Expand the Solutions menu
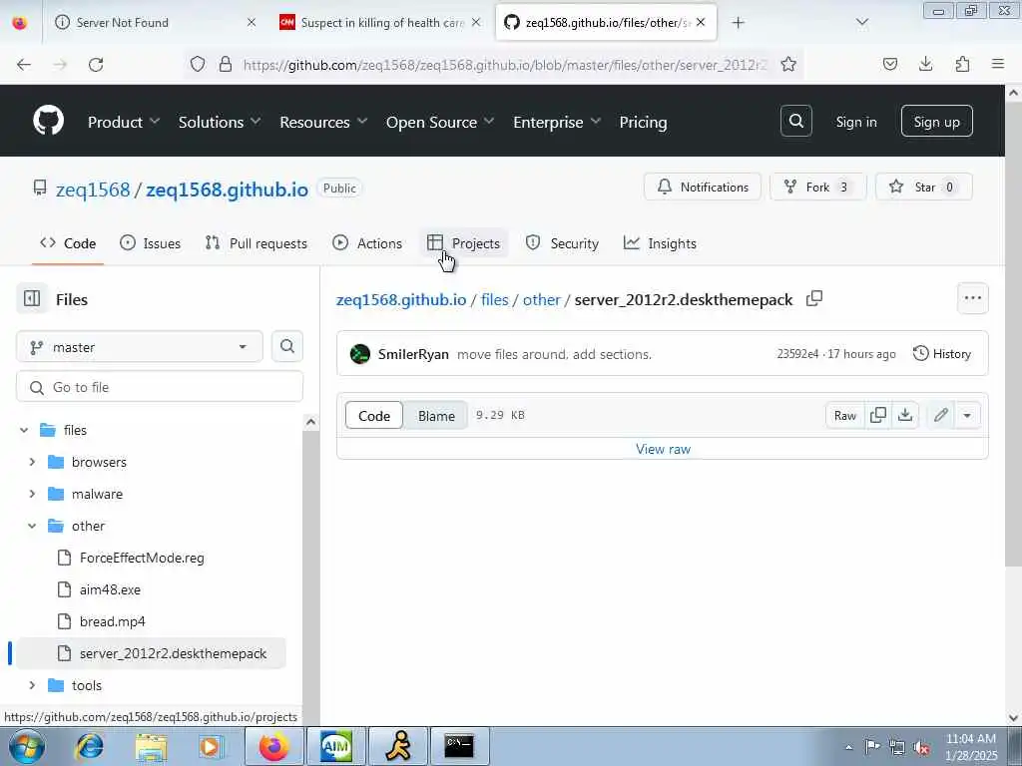This screenshot has height=766, width=1022. [220, 122]
